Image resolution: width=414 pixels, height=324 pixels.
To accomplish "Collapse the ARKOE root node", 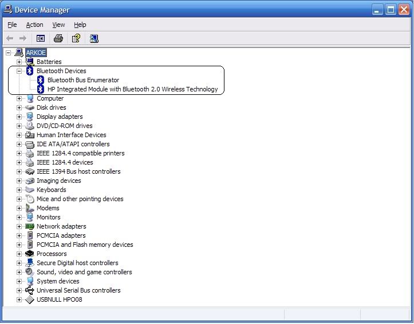I will (x=9, y=53).
